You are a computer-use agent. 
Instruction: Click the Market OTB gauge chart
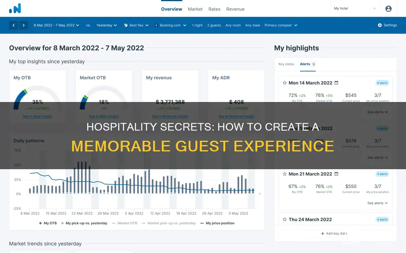(104, 98)
